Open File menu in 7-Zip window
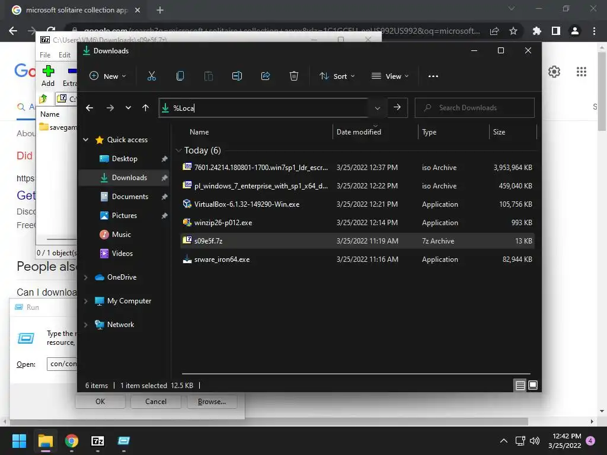The height and width of the screenshot is (455, 607). point(45,55)
